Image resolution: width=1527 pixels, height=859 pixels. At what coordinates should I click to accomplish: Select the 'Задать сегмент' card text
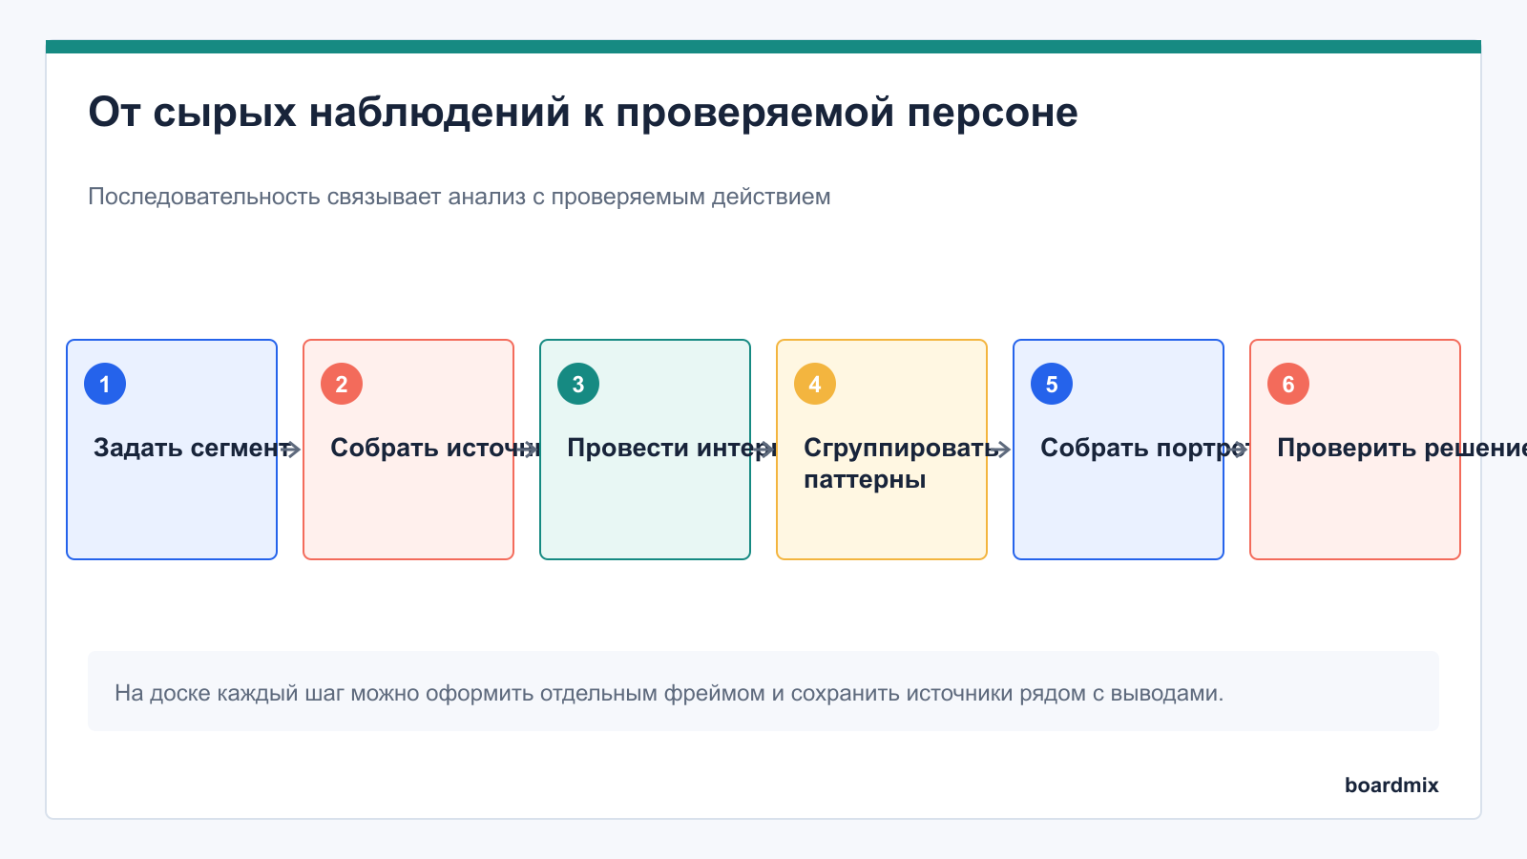pos(192,448)
